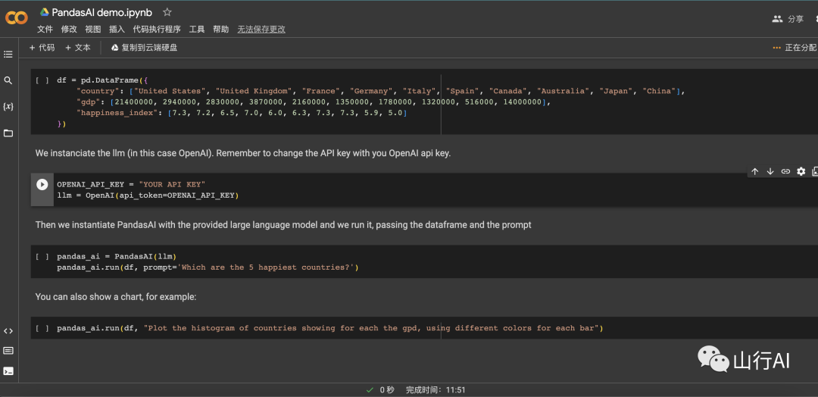The image size is (818, 397).
Task: Open find and replace search panel
Action: 8,80
